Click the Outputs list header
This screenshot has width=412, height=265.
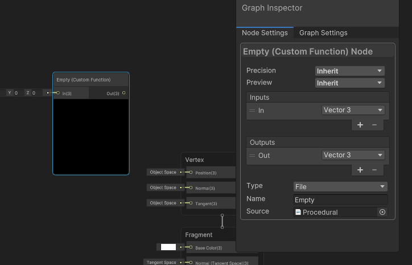coord(318,142)
